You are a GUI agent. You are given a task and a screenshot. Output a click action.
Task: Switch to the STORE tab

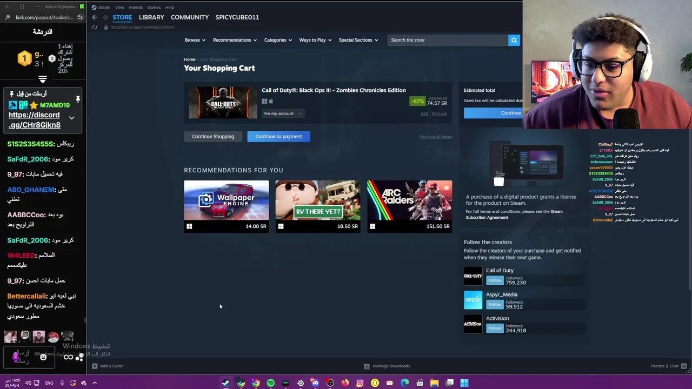122,17
